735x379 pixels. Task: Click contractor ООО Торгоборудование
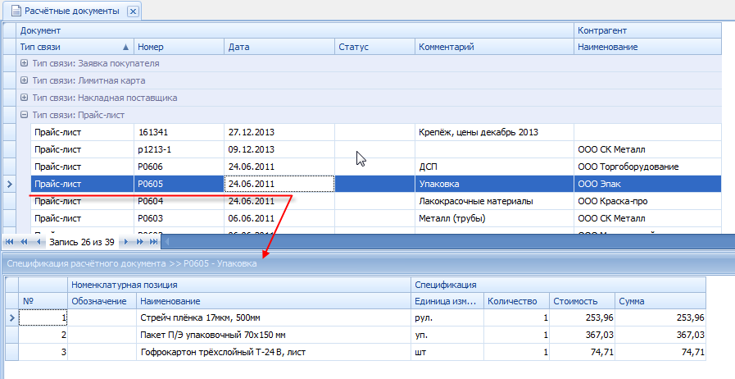(647, 167)
